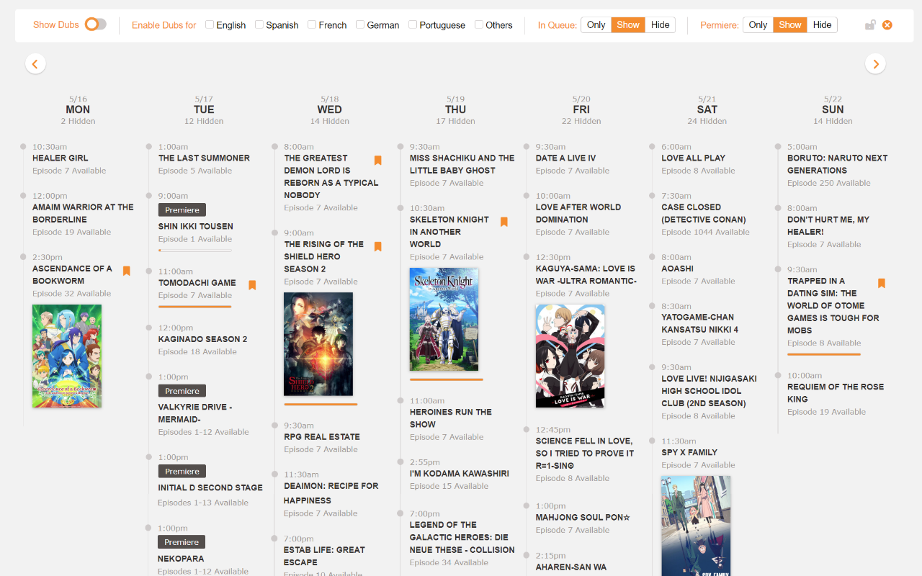This screenshot has height=576, width=922.
Task: Click Tomodachi Game watch progress bar
Action: click(x=195, y=307)
